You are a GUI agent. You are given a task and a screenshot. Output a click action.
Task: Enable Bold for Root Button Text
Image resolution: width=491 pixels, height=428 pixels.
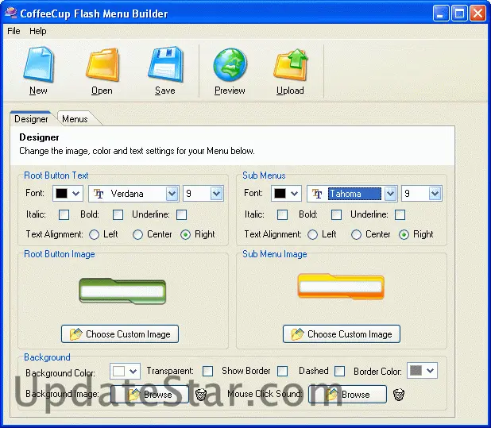click(118, 214)
